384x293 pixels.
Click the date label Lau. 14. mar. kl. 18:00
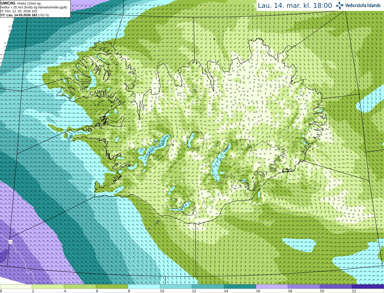pos(295,5)
